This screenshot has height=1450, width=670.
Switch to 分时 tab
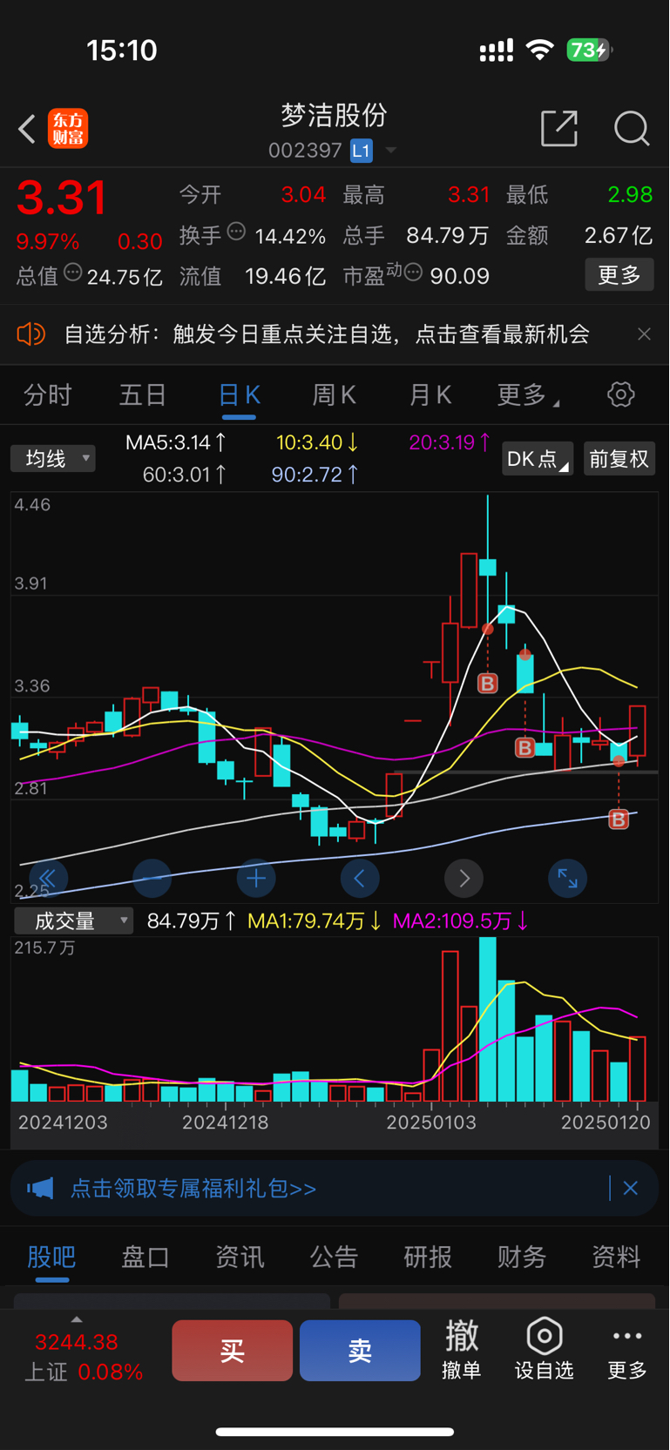[48, 395]
